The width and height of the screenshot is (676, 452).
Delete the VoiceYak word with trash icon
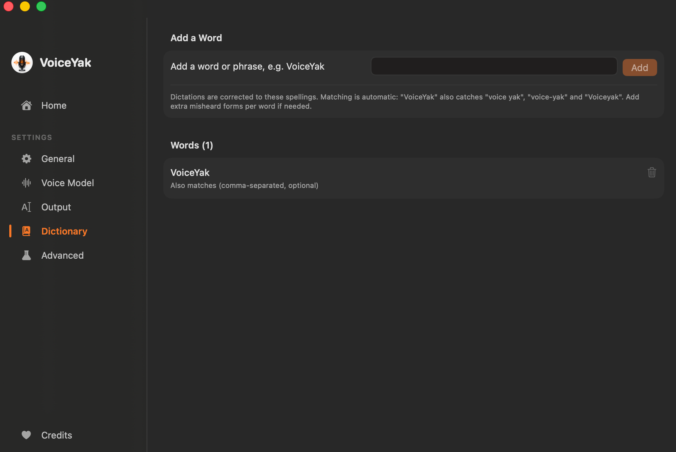(x=652, y=172)
